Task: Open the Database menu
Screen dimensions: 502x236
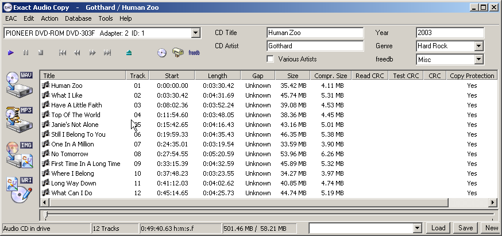Action: point(79,18)
